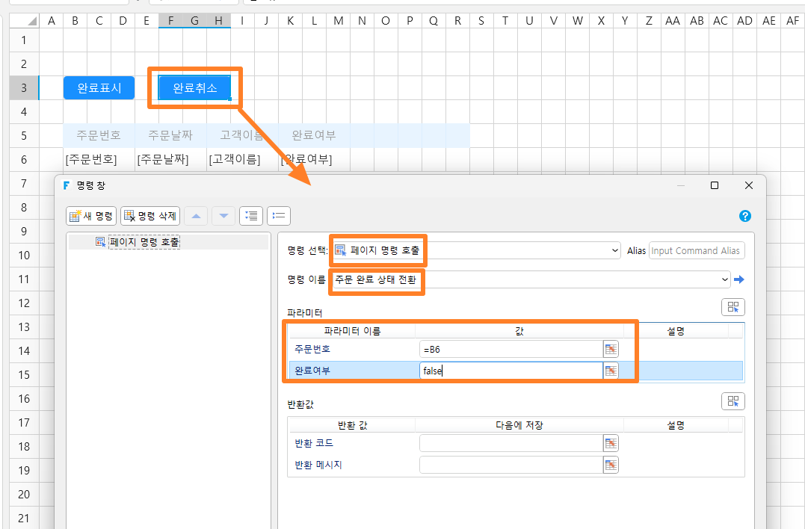
Task: Click the 값 column header in parameters table
Action: click(x=519, y=332)
